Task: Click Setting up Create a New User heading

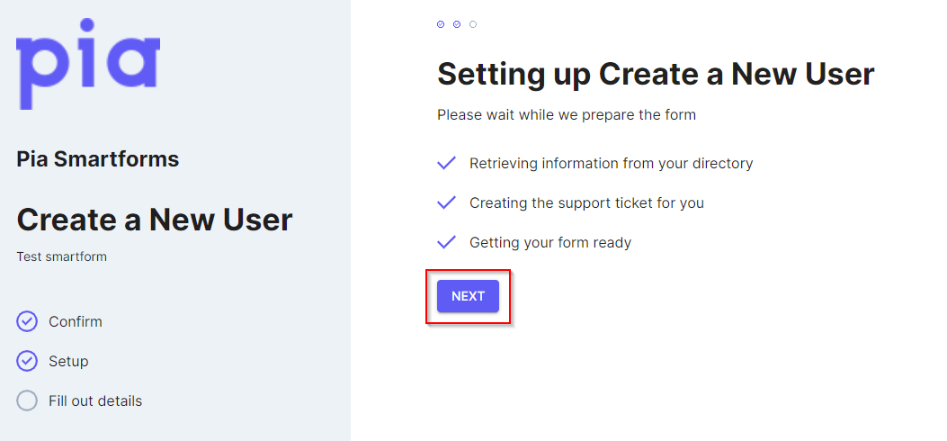Action: pos(656,75)
